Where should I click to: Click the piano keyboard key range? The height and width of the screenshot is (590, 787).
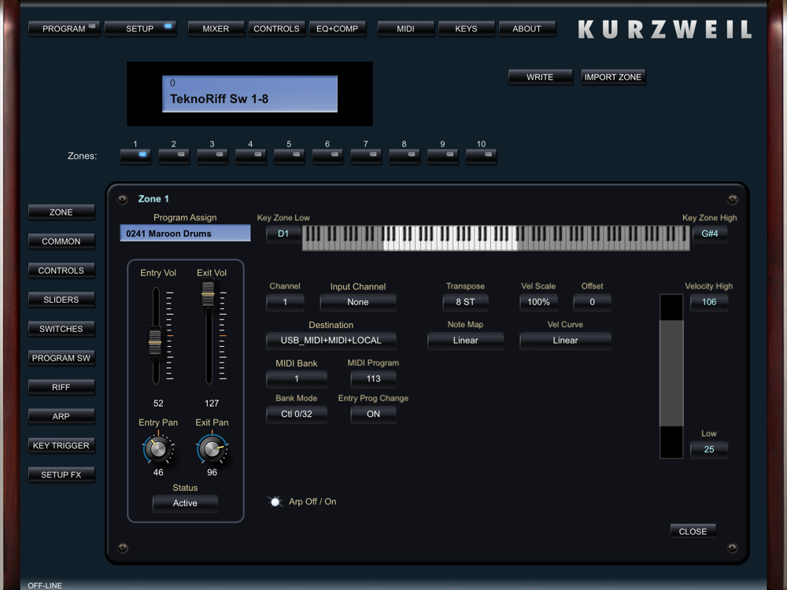pyautogui.click(x=496, y=238)
